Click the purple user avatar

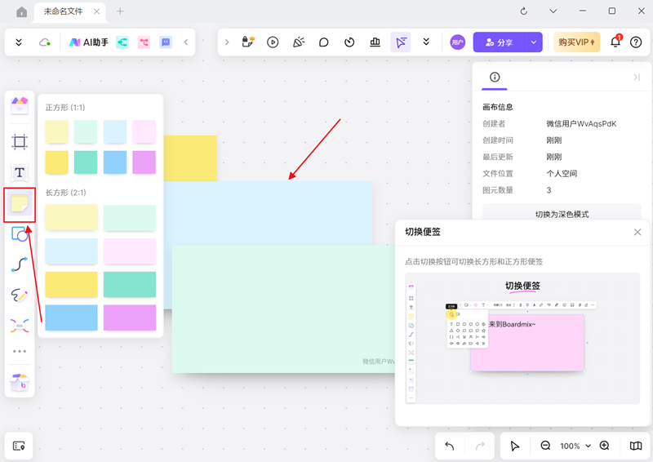click(457, 42)
